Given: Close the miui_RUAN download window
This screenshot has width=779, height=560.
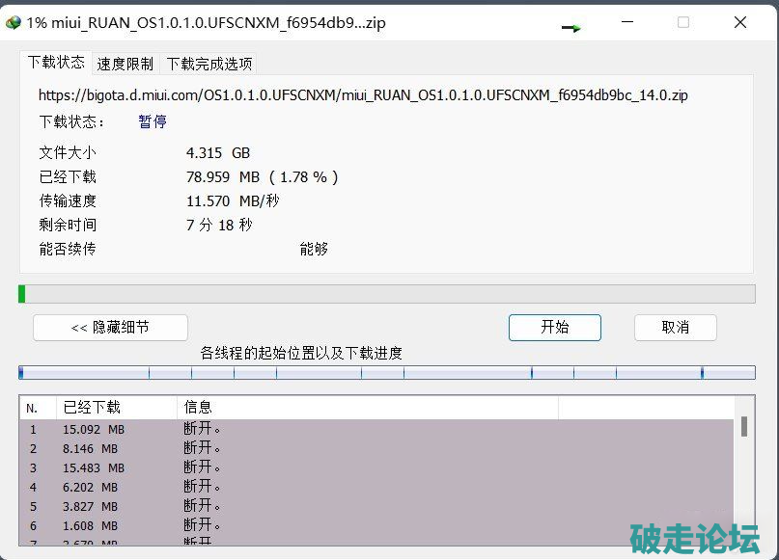Looking at the screenshot, I should 739,22.
